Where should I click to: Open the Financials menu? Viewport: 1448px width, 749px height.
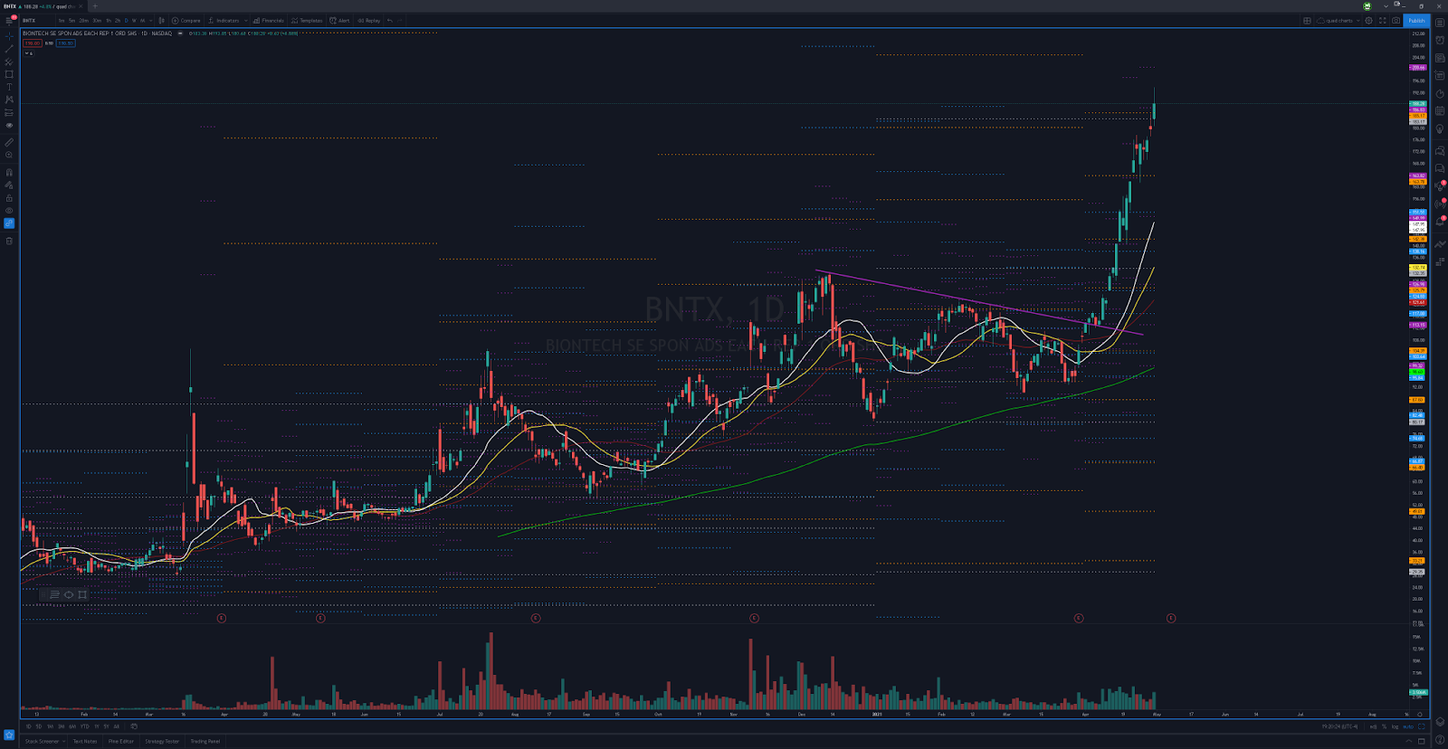[268, 20]
